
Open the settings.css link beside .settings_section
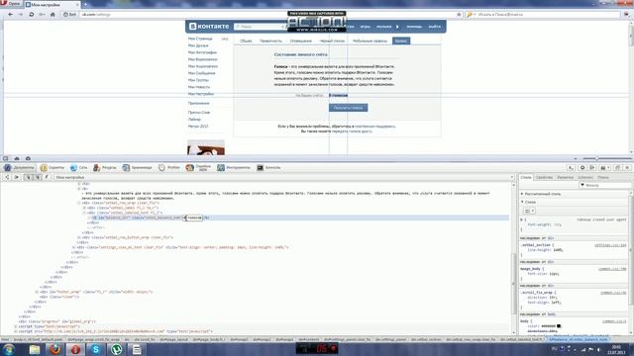pos(610,245)
